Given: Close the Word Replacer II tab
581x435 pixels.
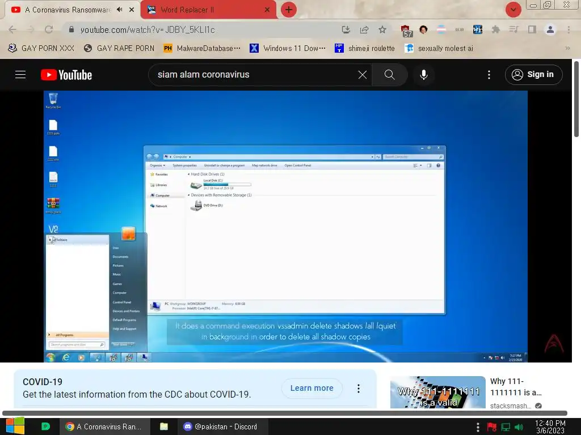Looking at the screenshot, I should (x=267, y=10).
